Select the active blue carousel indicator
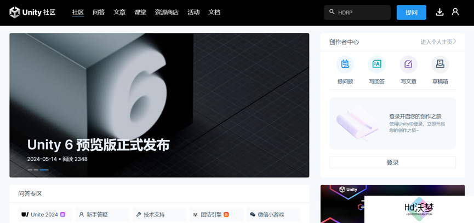474x223 pixels. pos(44,170)
